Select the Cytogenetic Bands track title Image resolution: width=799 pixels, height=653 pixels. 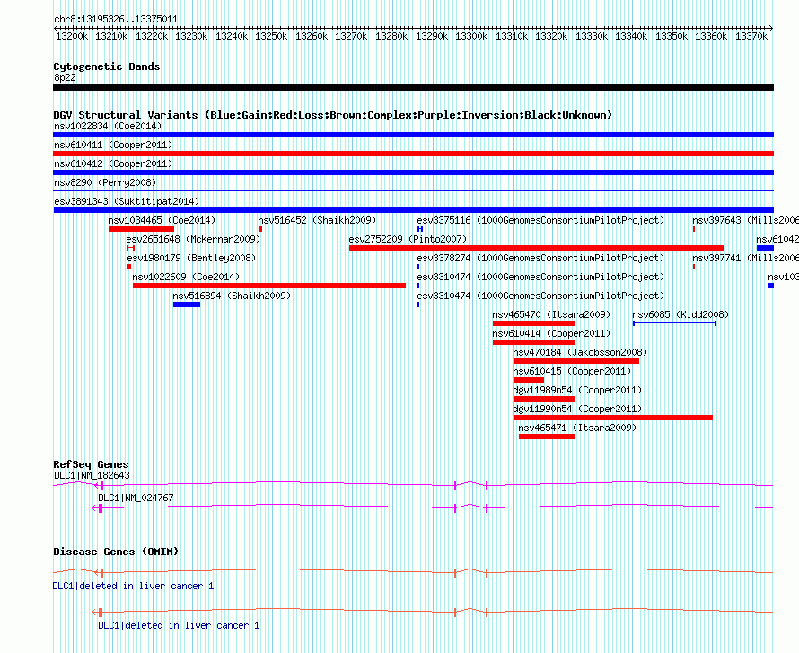pyautogui.click(x=107, y=66)
